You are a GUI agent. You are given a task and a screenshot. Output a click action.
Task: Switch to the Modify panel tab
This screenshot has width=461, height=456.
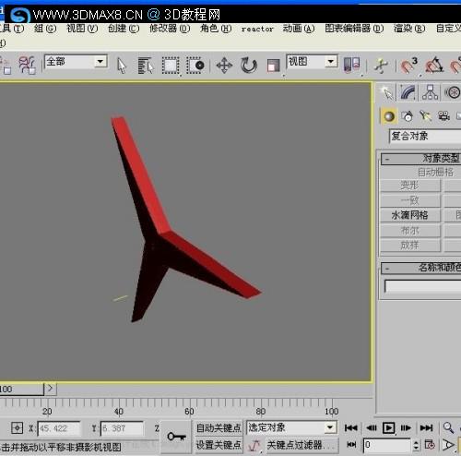(408, 93)
